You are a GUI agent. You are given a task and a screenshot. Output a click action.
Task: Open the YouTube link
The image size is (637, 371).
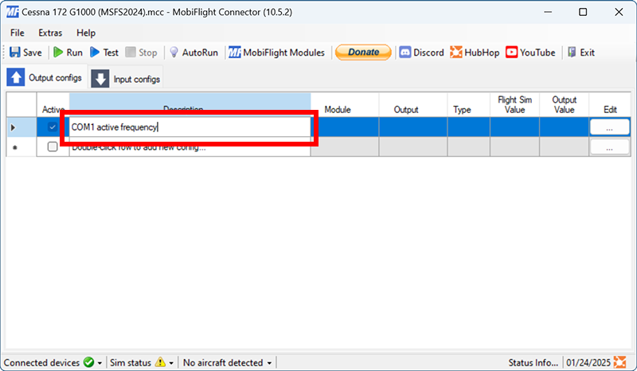coord(530,53)
